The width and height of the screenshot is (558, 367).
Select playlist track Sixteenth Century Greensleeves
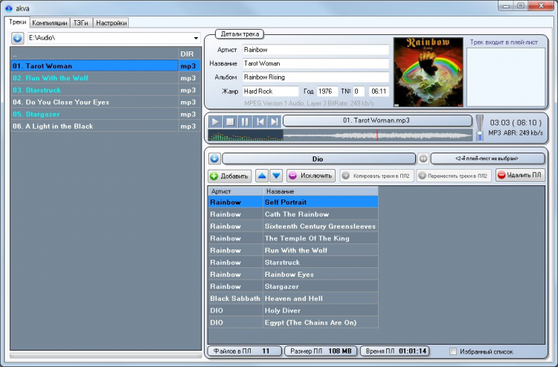point(293,226)
